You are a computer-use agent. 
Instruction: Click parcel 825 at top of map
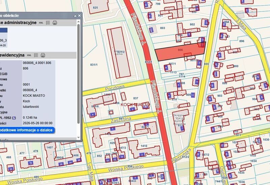(96, 7)
